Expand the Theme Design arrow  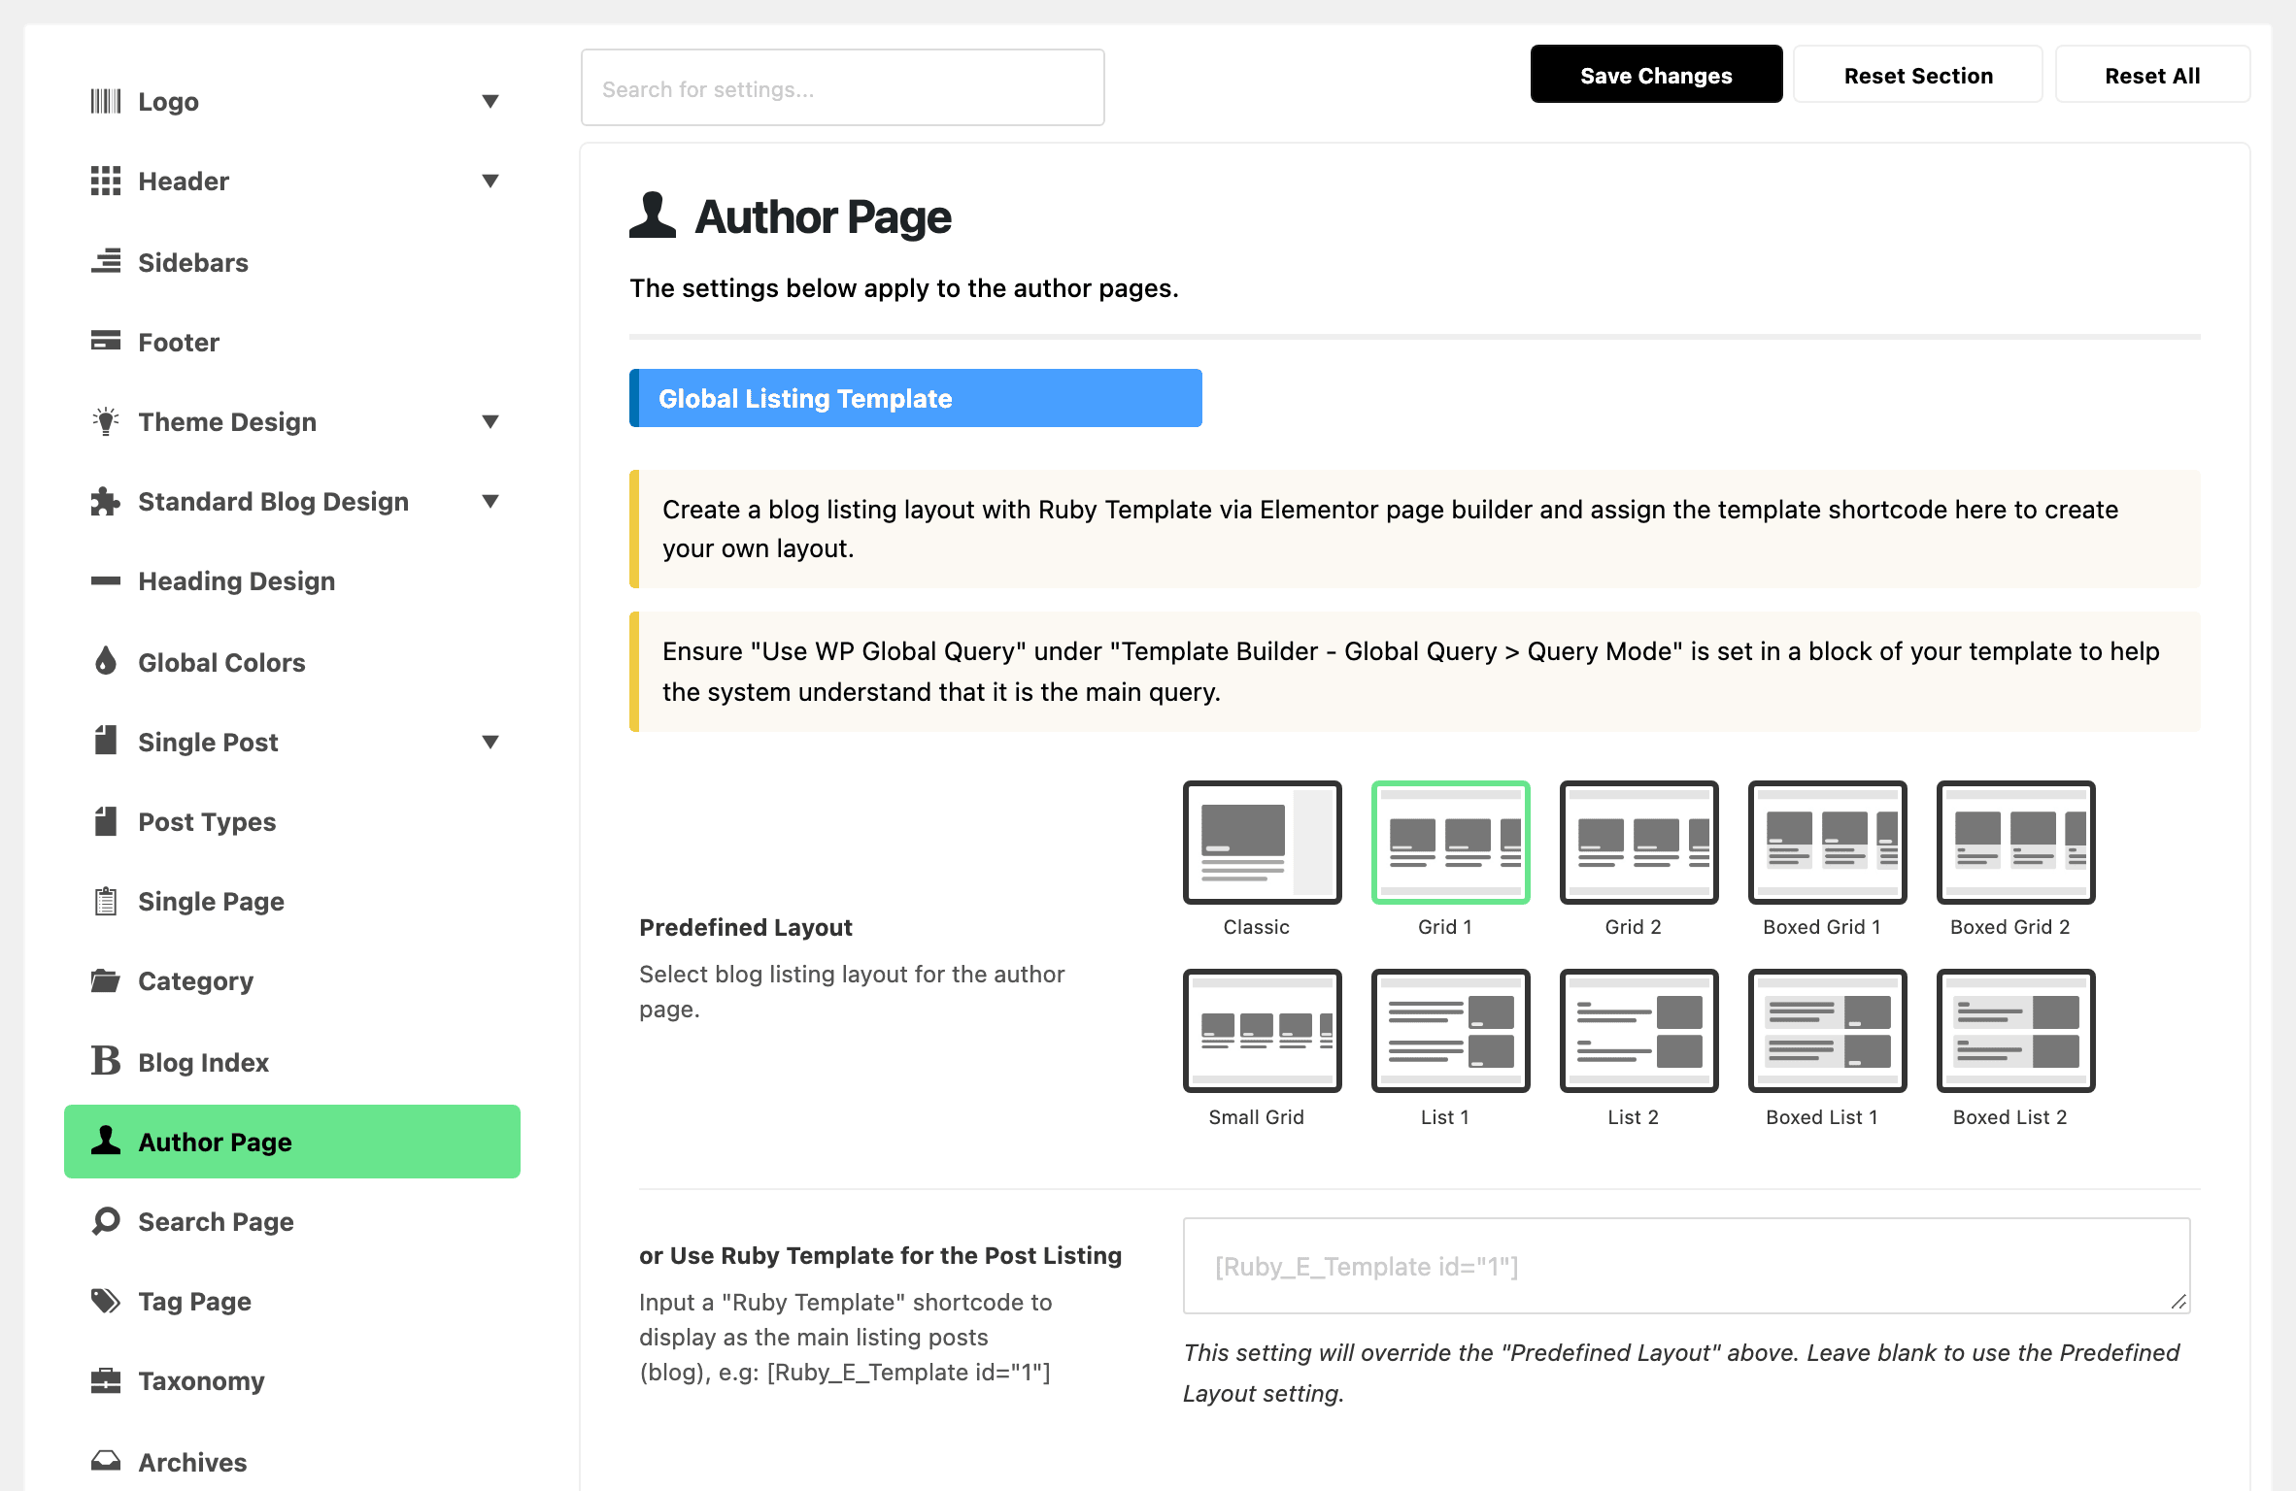[x=490, y=421]
